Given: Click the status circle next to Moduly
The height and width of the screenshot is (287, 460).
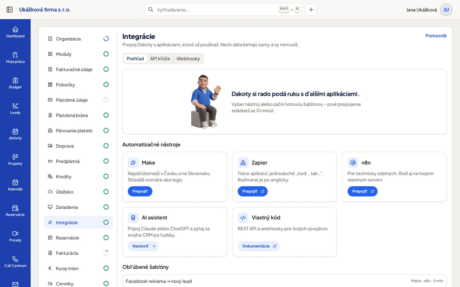Looking at the screenshot, I should (x=106, y=54).
